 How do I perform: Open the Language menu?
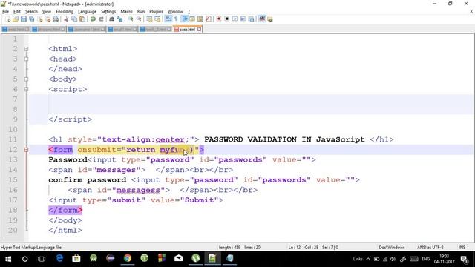pyautogui.click(x=88, y=12)
